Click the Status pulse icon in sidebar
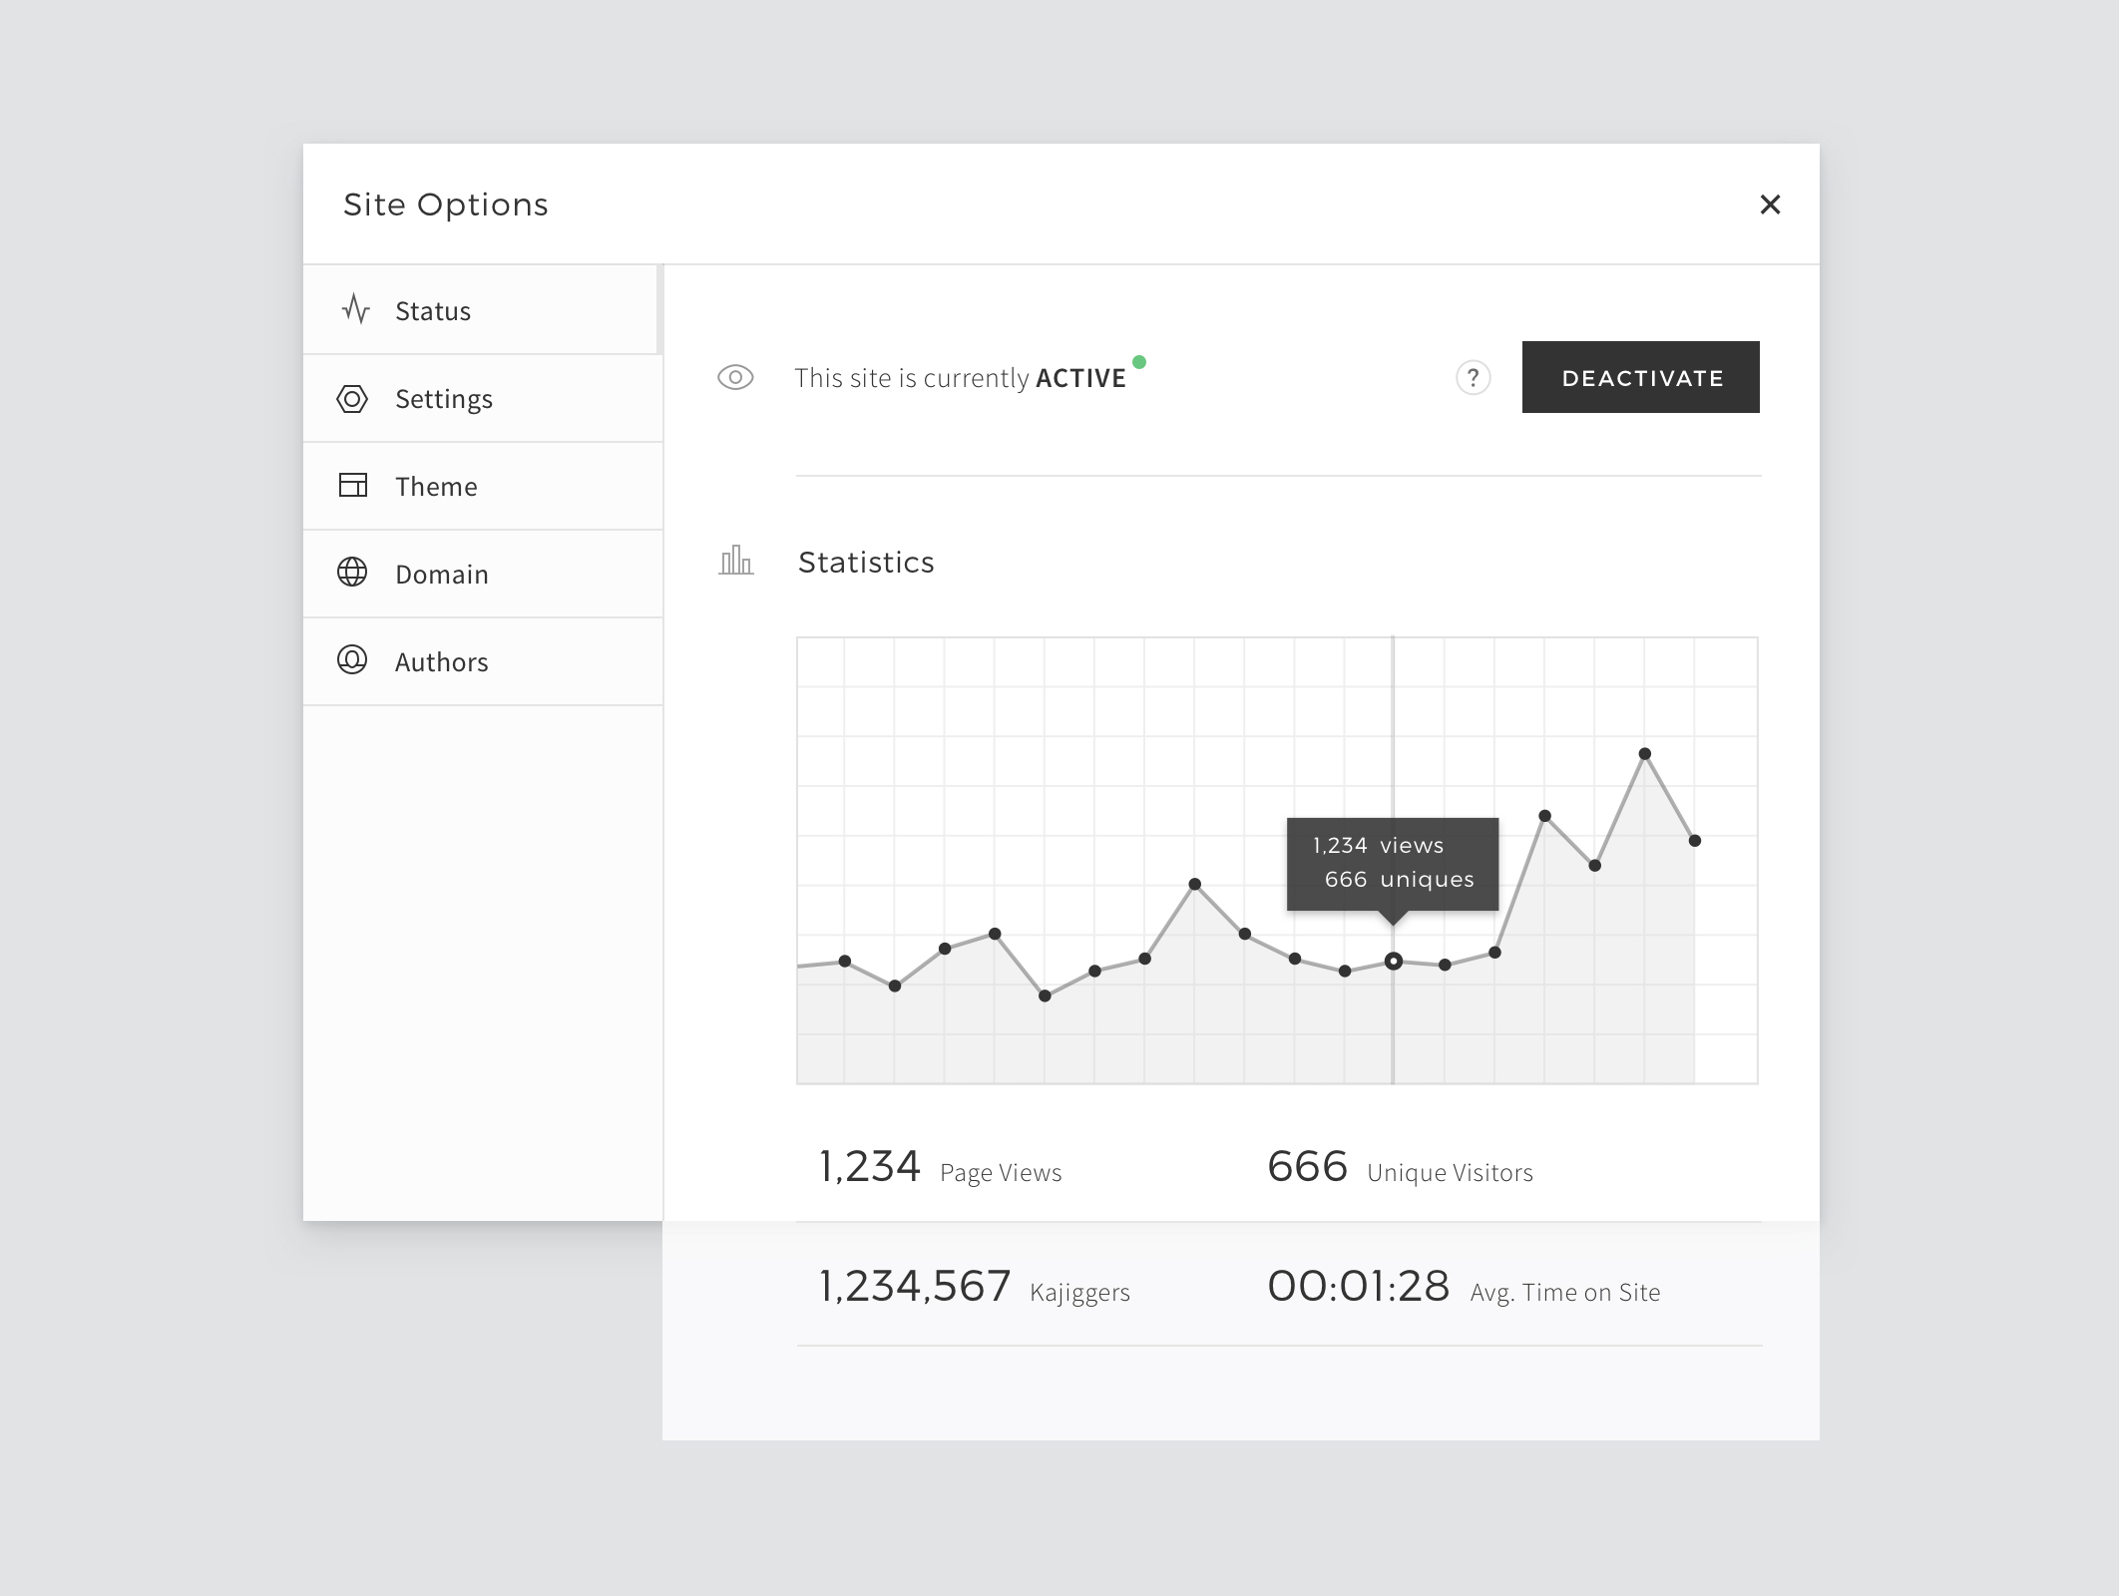The image size is (2119, 1596). click(x=355, y=309)
